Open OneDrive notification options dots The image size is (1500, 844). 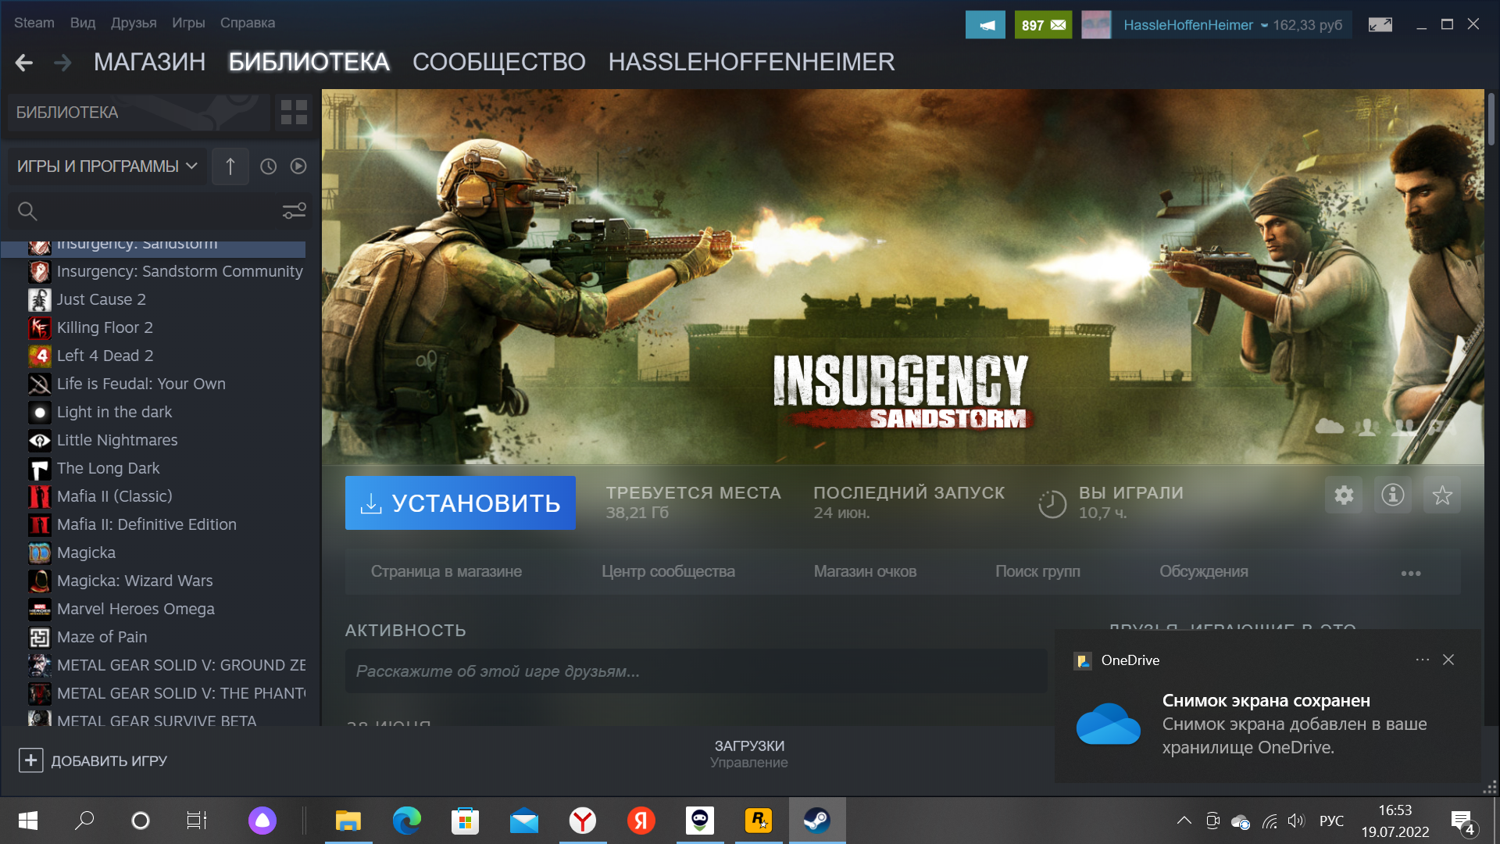[1422, 660]
